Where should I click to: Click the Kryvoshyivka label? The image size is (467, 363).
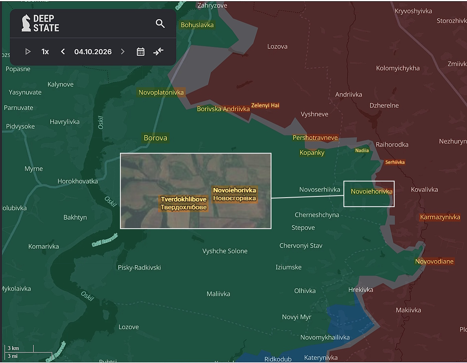pos(413,11)
